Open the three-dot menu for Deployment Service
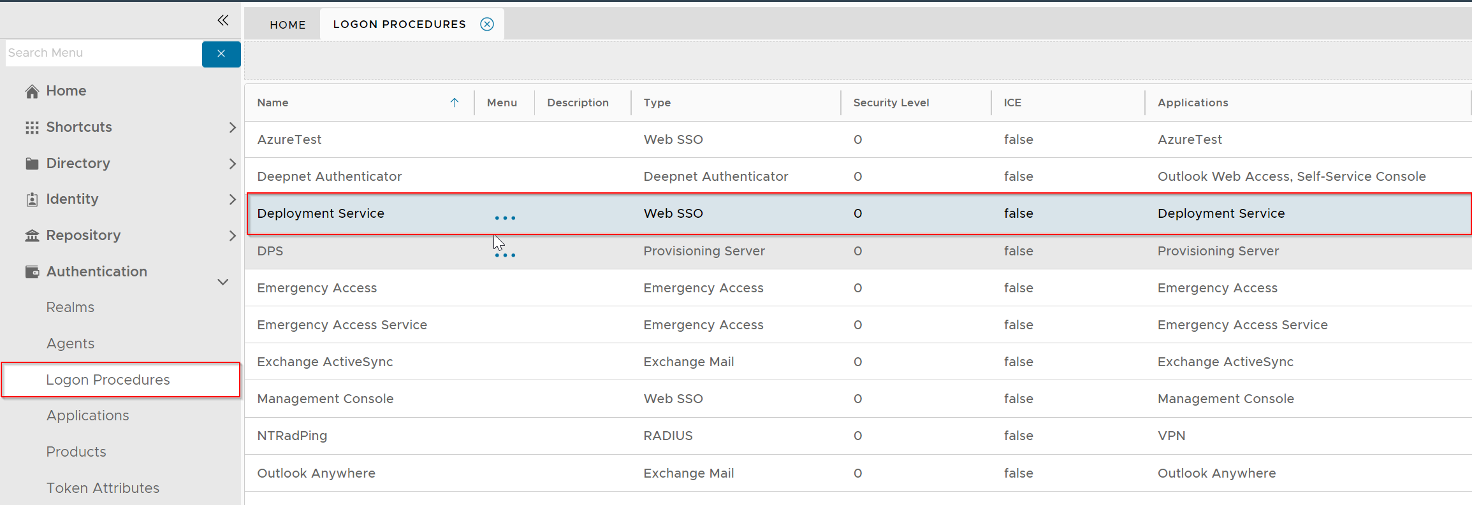The image size is (1472, 505). pyautogui.click(x=505, y=218)
